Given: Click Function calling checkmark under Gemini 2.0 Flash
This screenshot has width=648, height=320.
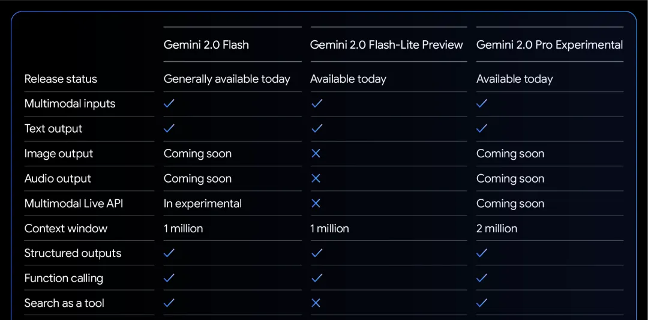Looking at the screenshot, I should [x=169, y=278].
